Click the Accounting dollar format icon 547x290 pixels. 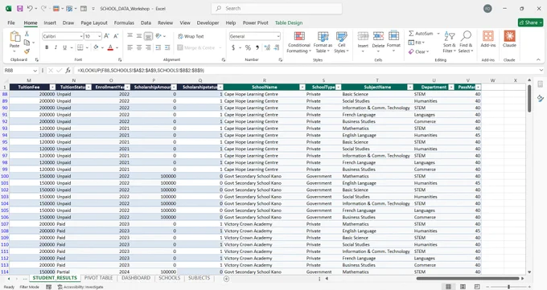[233, 47]
